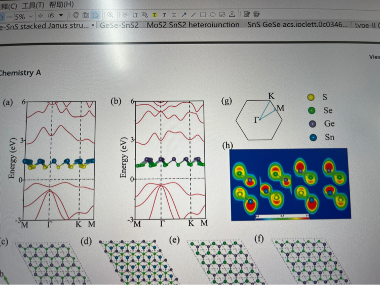380x285 pixels.
Task: Select the Stamp tool
Action: 232,15
